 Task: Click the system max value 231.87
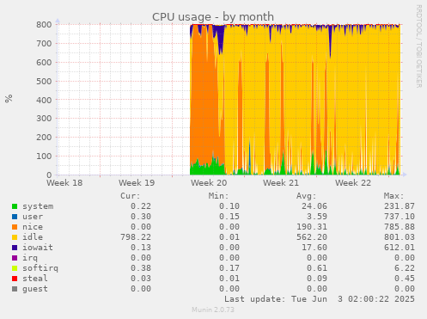(400, 206)
